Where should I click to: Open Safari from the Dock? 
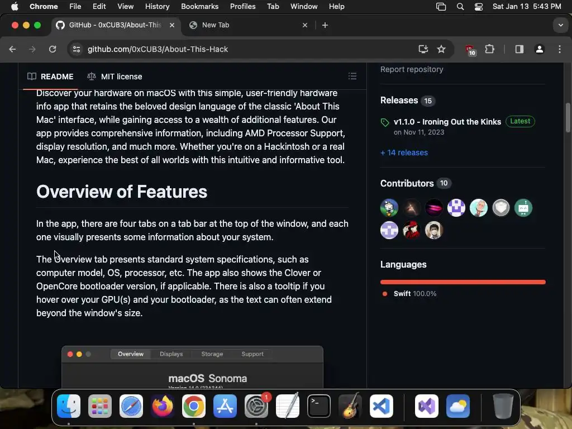tap(131, 406)
